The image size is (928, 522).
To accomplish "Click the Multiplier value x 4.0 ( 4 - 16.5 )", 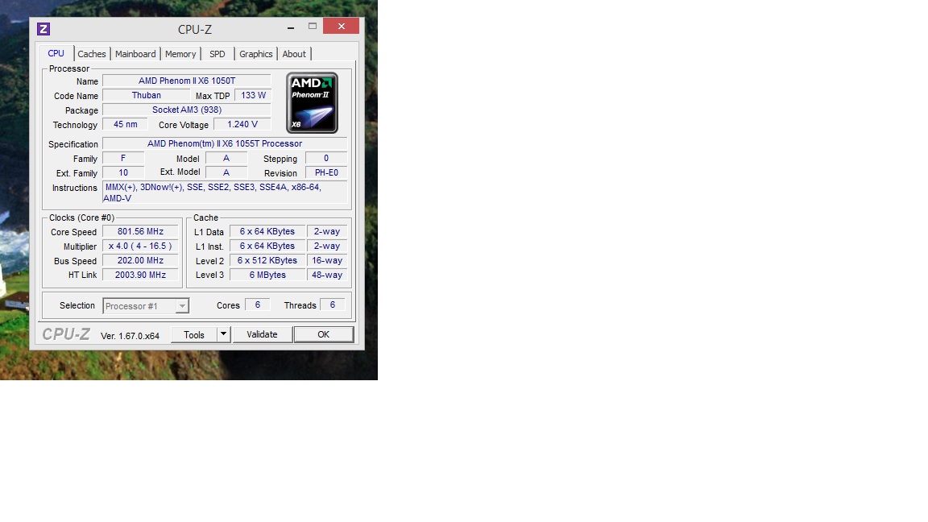I will click(140, 246).
